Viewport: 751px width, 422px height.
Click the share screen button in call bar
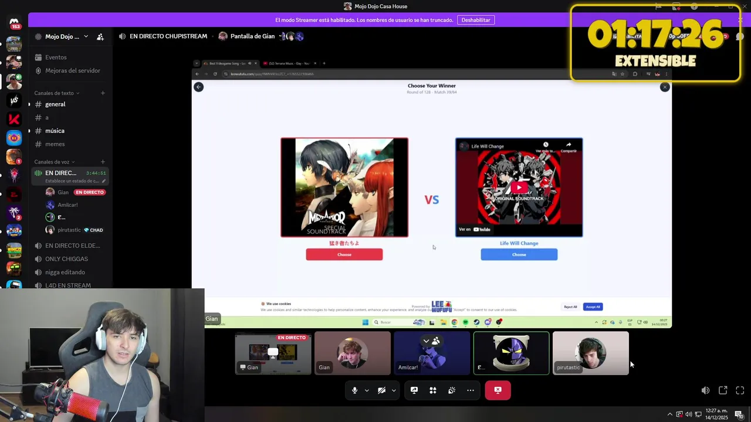point(414,390)
